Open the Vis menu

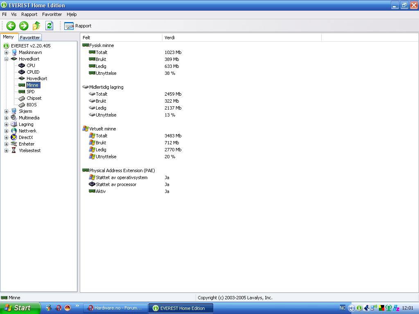click(14, 14)
